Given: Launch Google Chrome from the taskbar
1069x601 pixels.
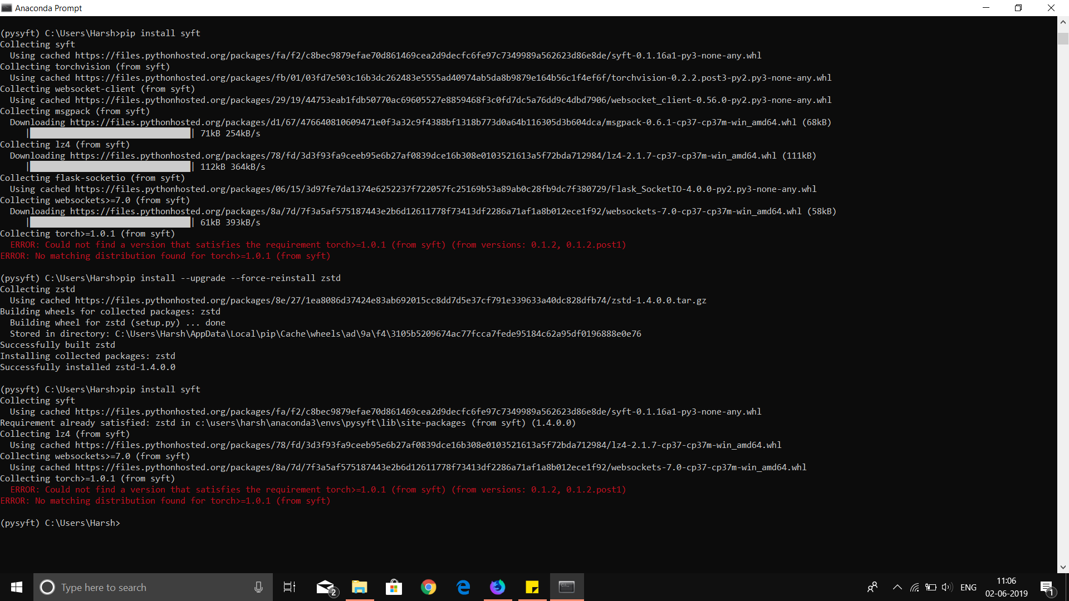Looking at the screenshot, I should (x=429, y=587).
